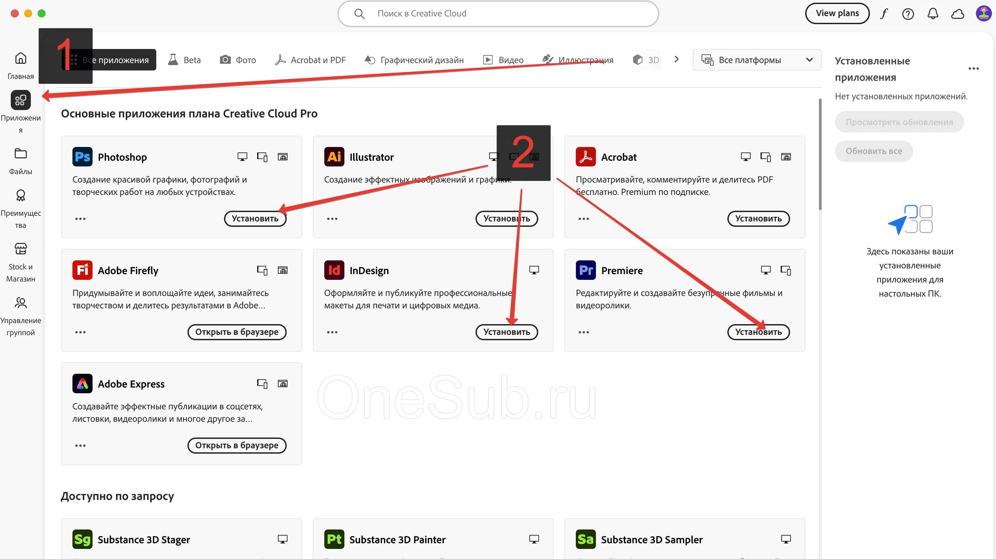The image size is (996, 559).
Task: Switch to the Видео category tab
Action: (x=503, y=60)
